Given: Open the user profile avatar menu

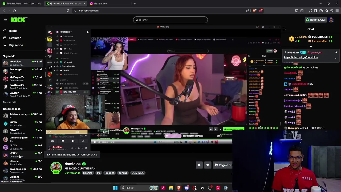Looking at the screenshot, I should tap(331, 20).
